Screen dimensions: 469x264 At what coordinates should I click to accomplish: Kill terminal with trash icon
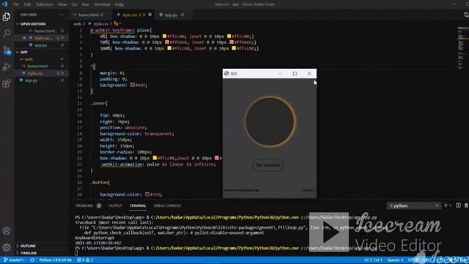466,205
